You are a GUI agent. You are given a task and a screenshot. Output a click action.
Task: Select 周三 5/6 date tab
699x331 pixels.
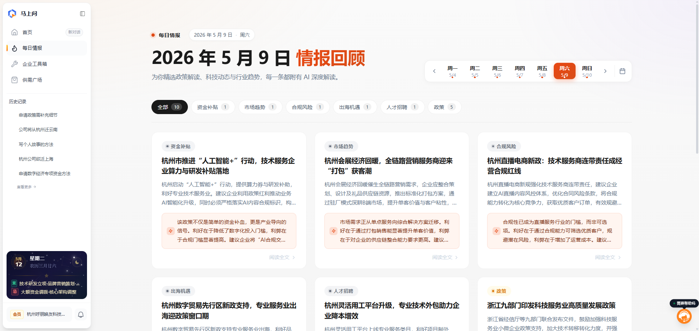coord(497,71)
